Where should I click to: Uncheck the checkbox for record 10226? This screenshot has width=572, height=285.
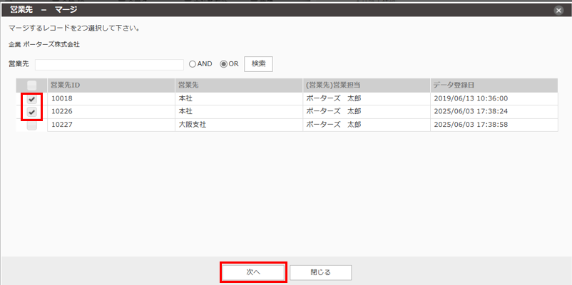tap(32, 112)
